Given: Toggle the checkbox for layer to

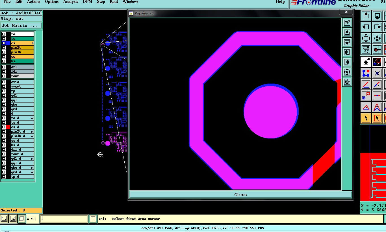Looking at the screenshot, I should (4, 34).
